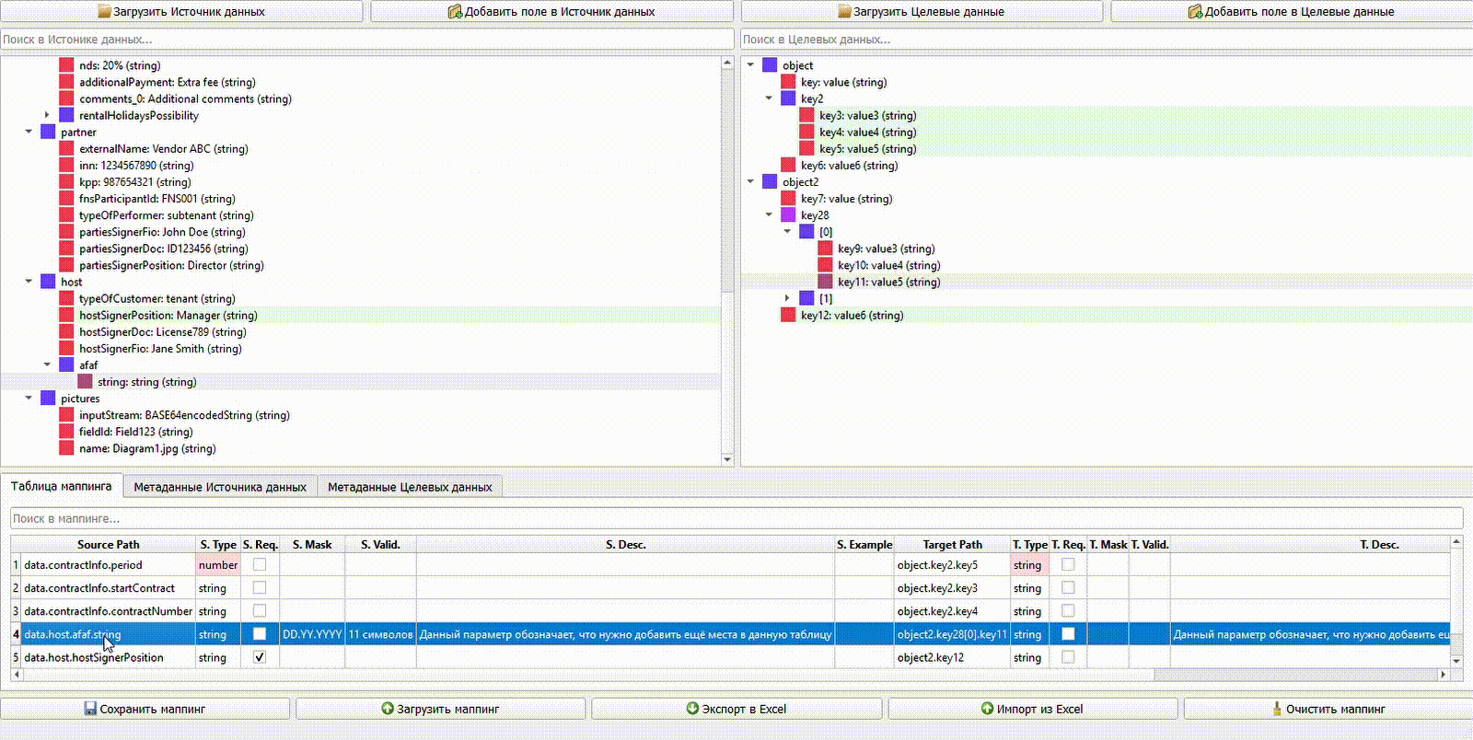The height and width of the screenshot is (740, 1473).
Task: Click the red icon beside name: Diagram1.jpg
Action: coord(66,448)
